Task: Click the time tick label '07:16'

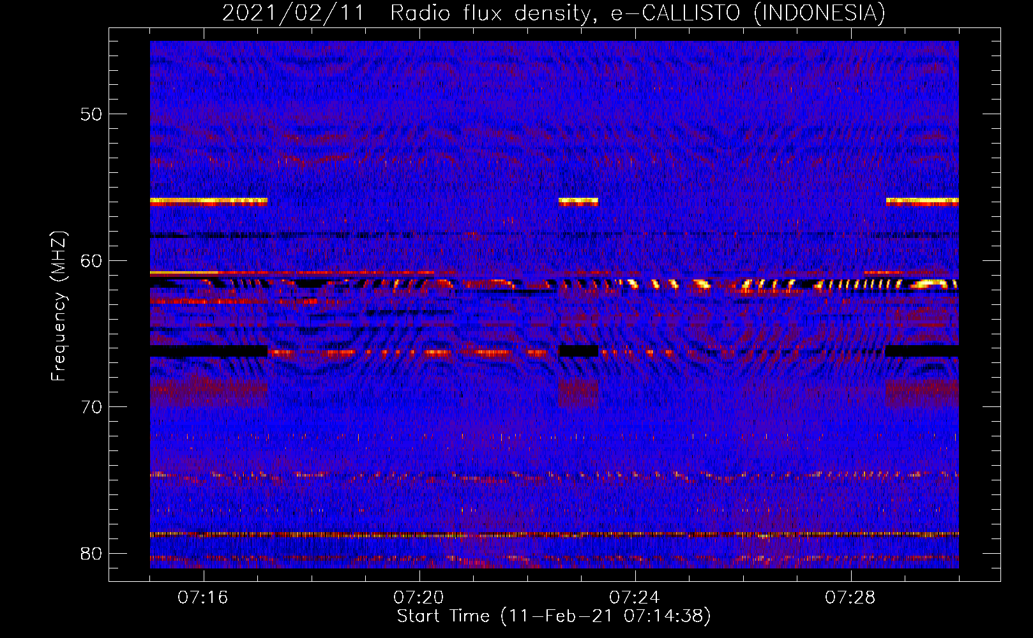Action: pyautogui.click(x=203, y=598)
